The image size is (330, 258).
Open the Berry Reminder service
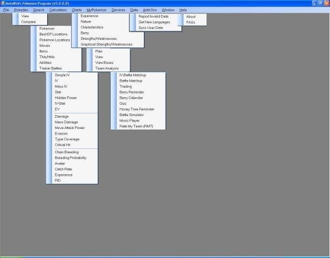[x=131, y=92]
